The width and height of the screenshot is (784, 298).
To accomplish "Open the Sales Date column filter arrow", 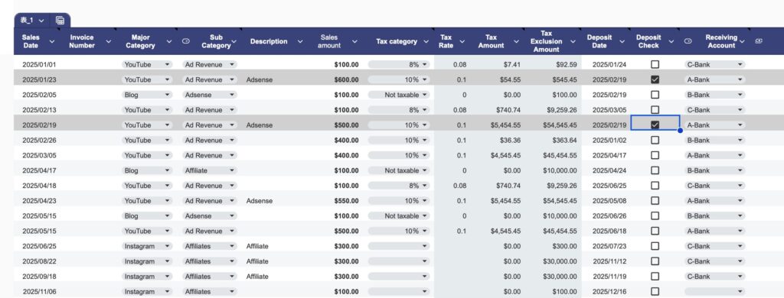I will (52, 41).
